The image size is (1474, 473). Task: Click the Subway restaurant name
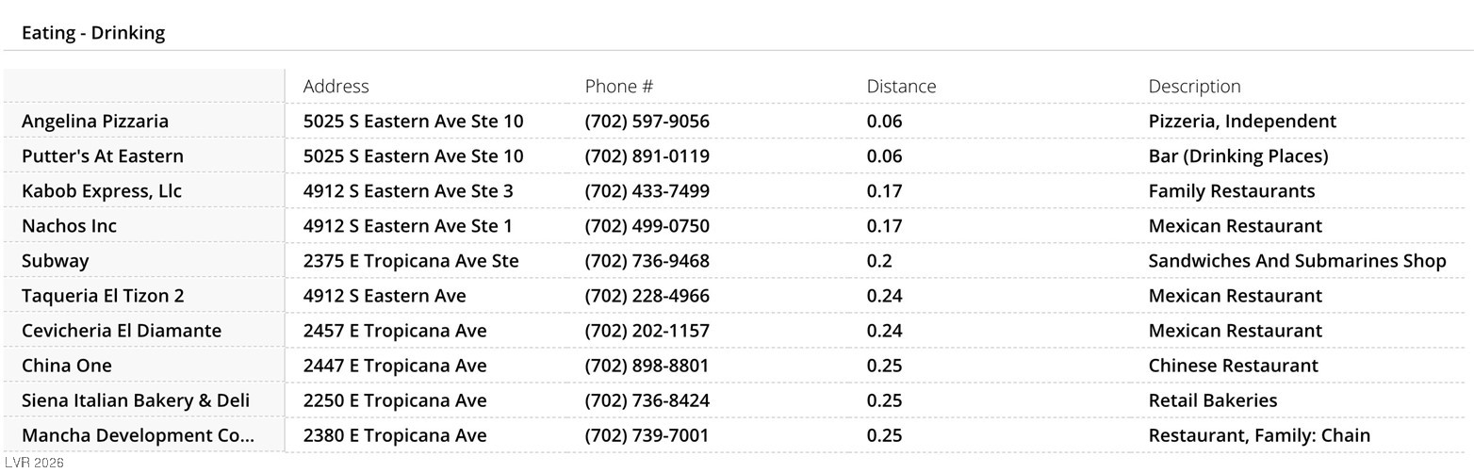tap(56, 261)
